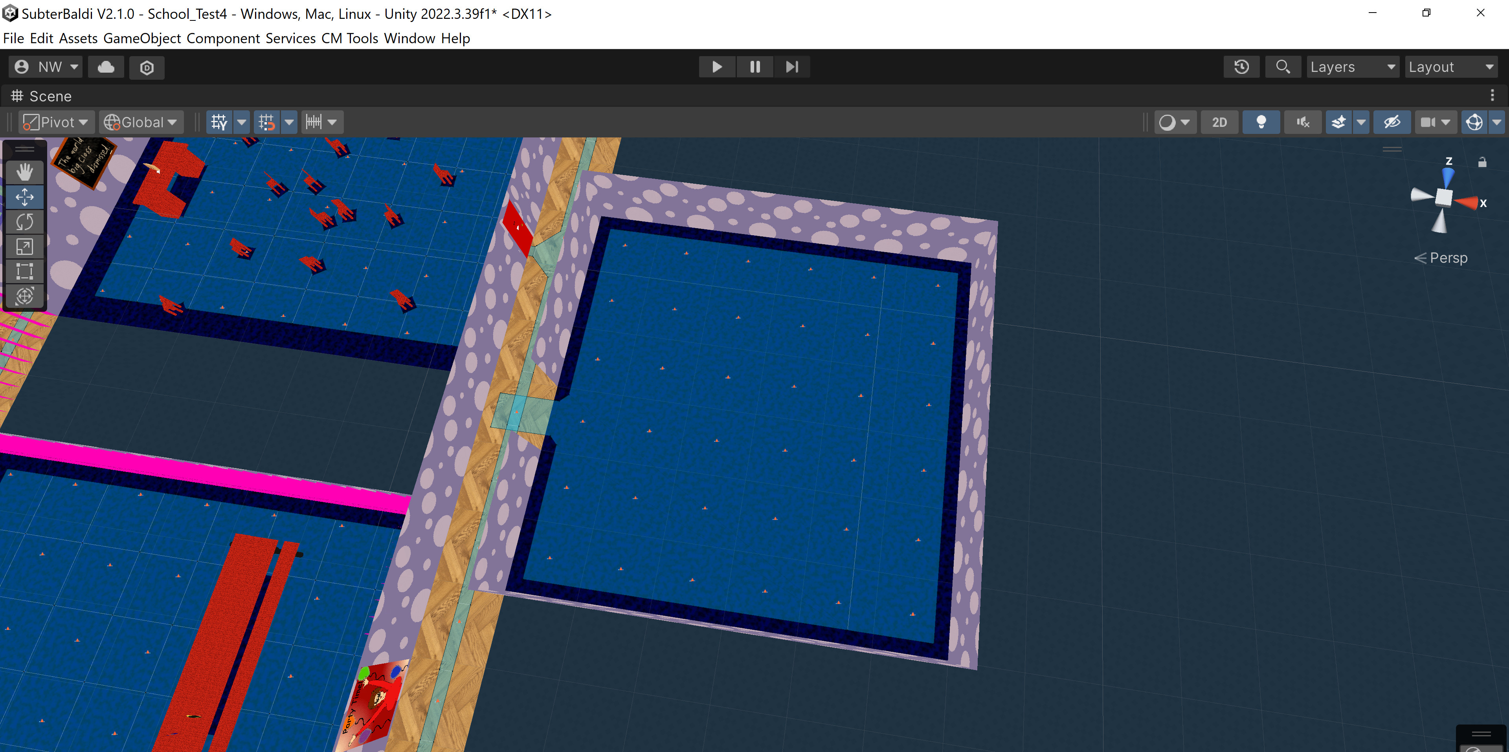This screenshot has width=1509, height=752.
Task: Toggle scene lighting bulb
Action: click(x=1261, y=122)
